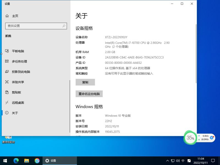220x165 pixels.
Task: Toggle the 中 input method indicator
Action: click(x=183, y=161)
